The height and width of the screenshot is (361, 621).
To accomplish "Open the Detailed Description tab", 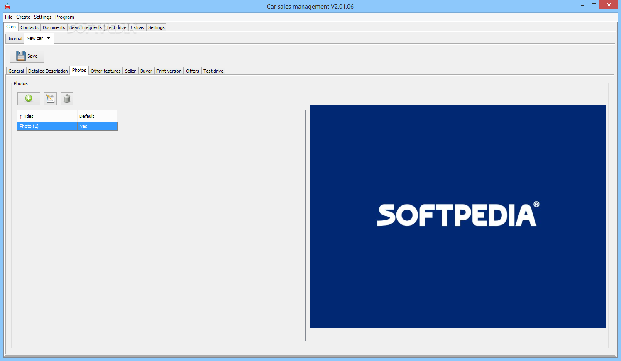I will pyautogui.click(x=48, y=71).
